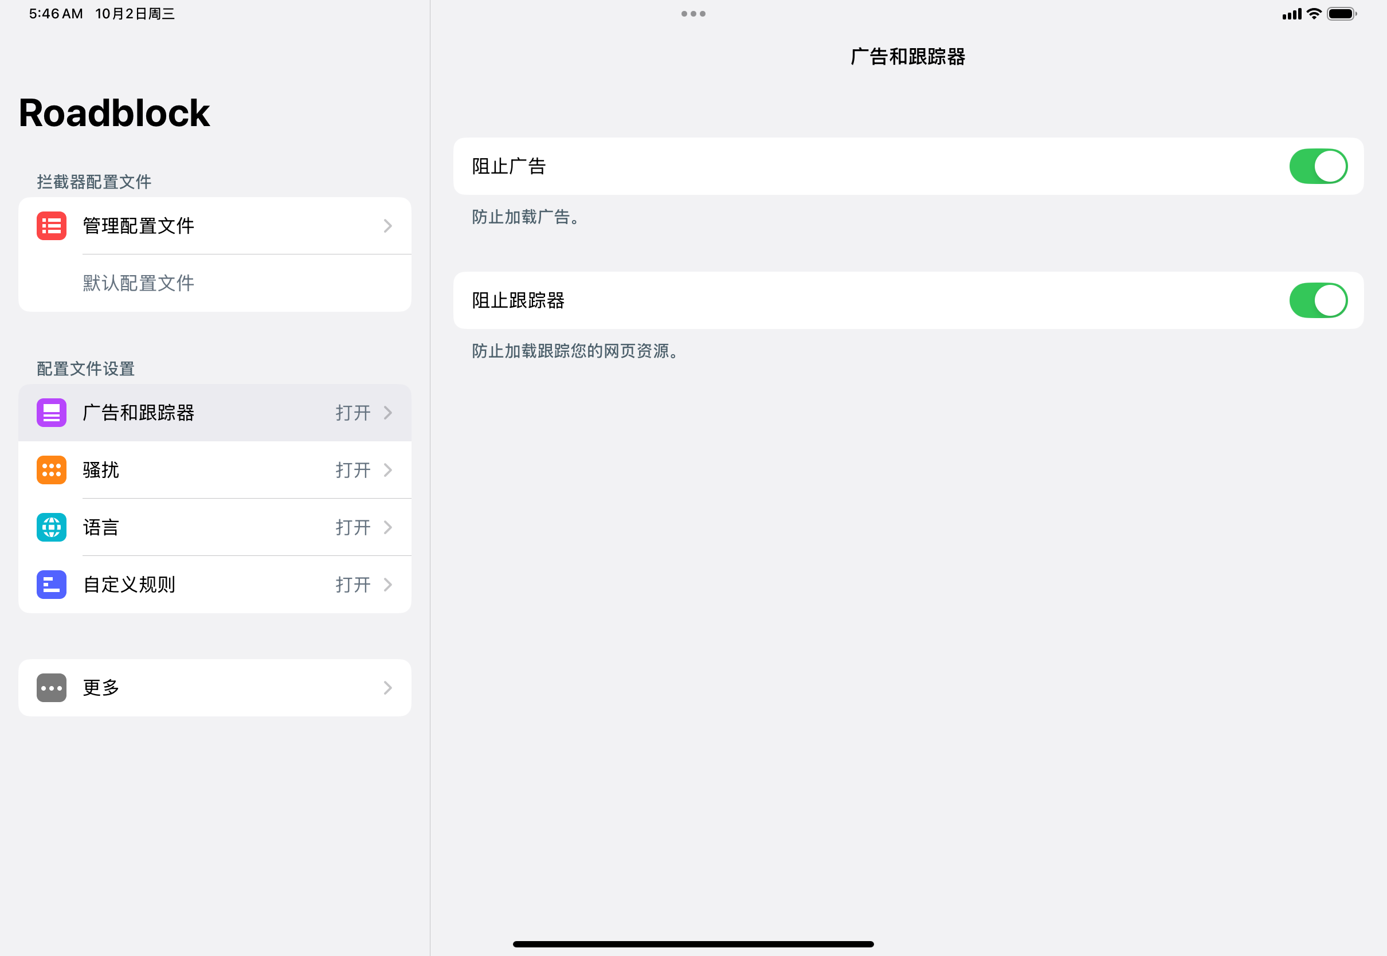
Task: Tap the 防止加载跟踪您的网页资源。 description
Action: [x=575, y=351]
